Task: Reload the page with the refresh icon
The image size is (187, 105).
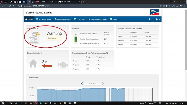Action: tap(10, 6)
